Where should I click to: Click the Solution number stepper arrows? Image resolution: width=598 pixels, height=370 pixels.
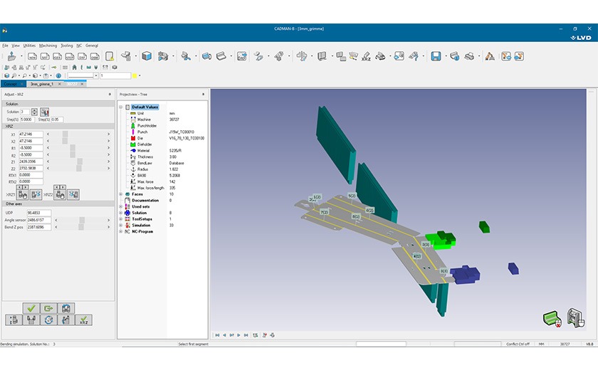pyautogui.click(x=34, y=112)
